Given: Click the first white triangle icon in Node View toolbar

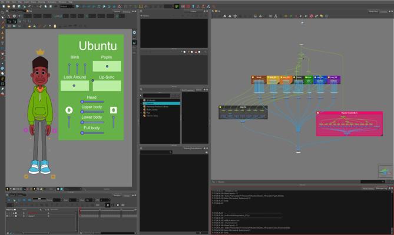Looking at the screenshot, I should point(224,16).
